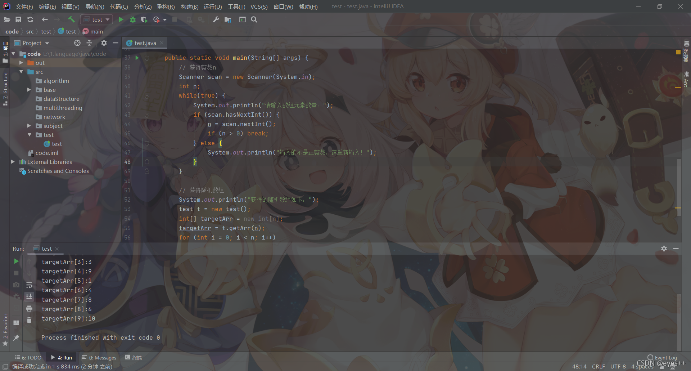Open file icon in main toolbar
The height and width of the screenshot is (371, 691).
(7, 19)
